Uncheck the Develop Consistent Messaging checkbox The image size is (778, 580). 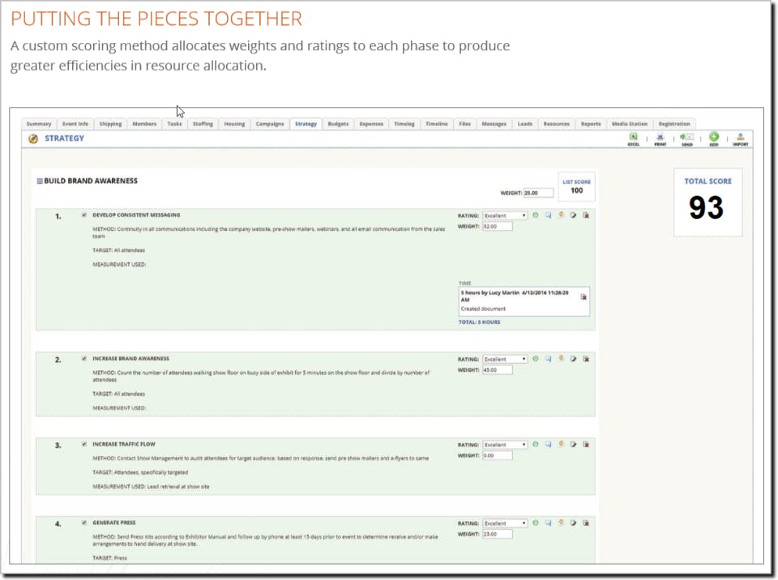84,215
